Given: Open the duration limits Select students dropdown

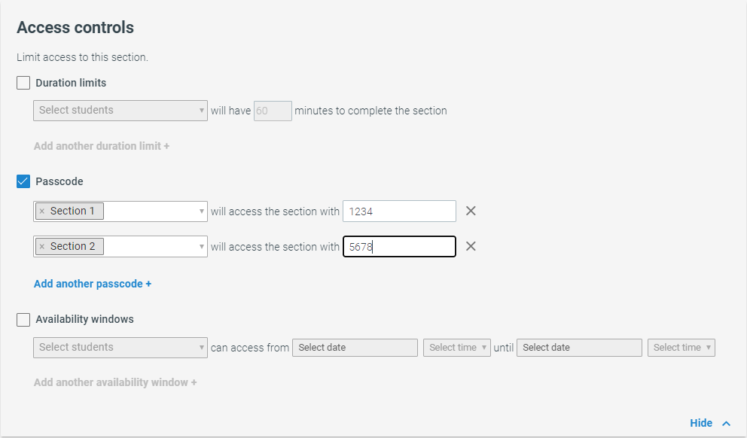Looking at the screenshot, I should pyautogui.click(x=120, y=111).
